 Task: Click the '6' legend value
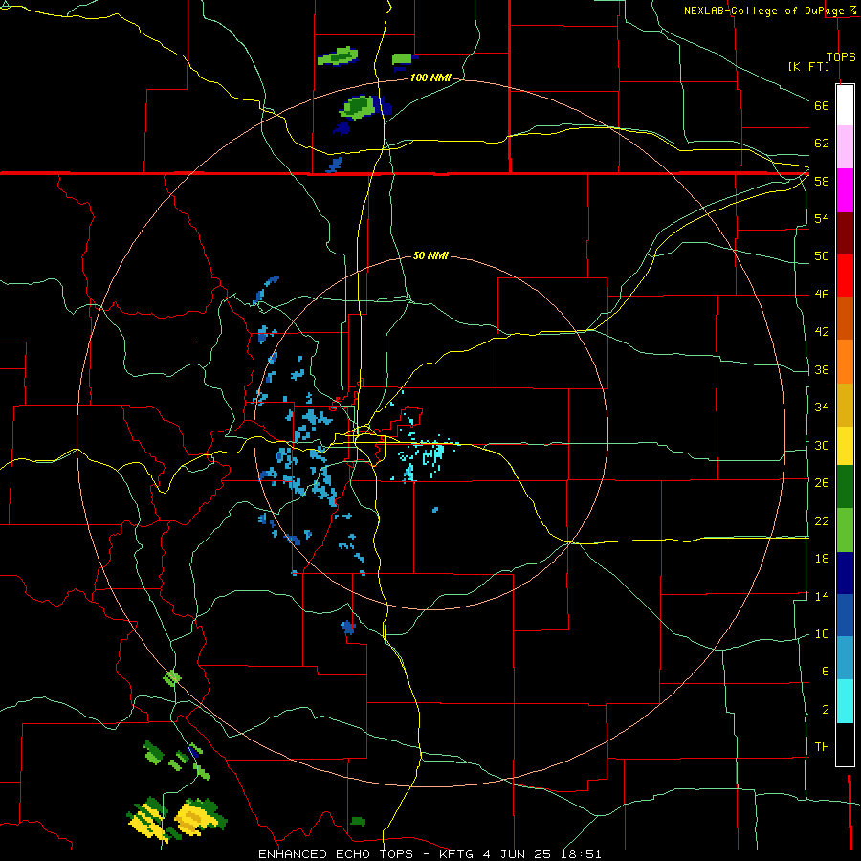click(825, 671)
